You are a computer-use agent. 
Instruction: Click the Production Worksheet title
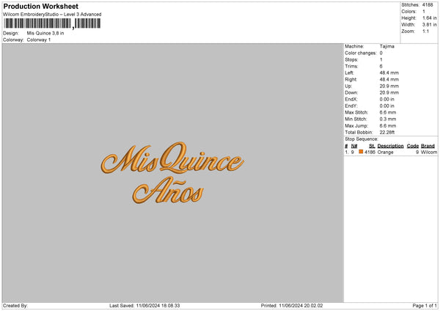click(40, 6)
